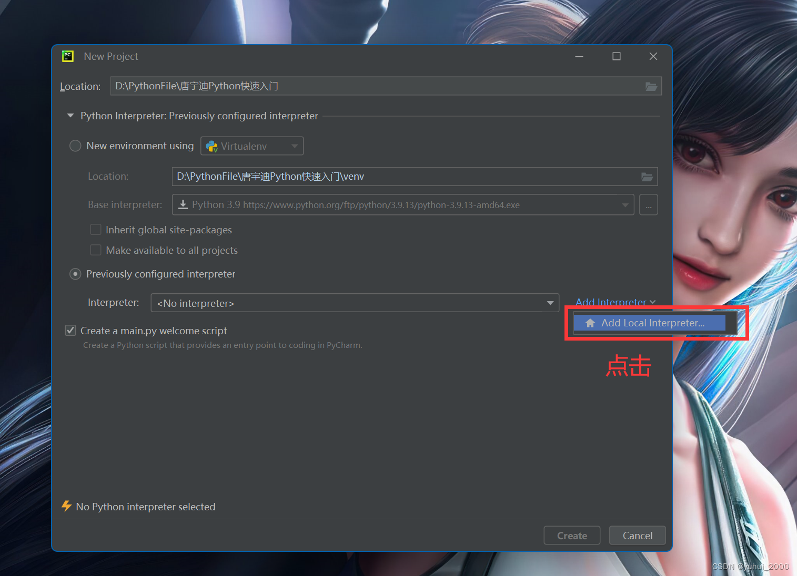This screenshot has width=797, height=576.
Task: Choose Add Local Interpreter... menu item
Action: (x=650, y=323)
